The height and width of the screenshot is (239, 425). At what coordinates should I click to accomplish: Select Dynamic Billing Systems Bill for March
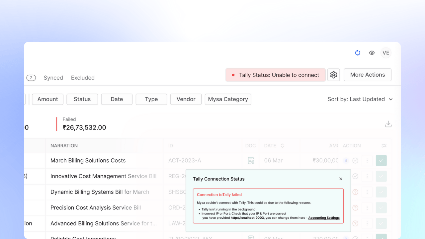point(100,192)
